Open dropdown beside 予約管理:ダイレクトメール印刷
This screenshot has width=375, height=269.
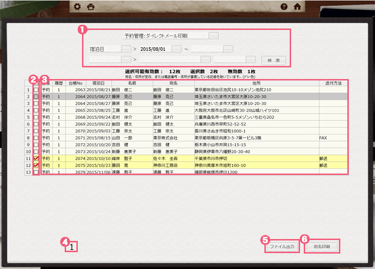pyautogui.click(x=213, y=36)
